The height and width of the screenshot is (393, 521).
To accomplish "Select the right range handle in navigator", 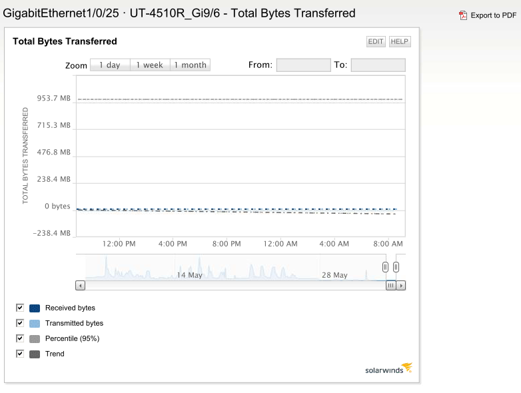I will pyautogui.click(x=396, y=267).
